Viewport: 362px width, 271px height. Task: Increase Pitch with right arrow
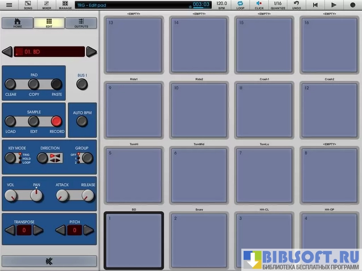coord(88,230)
